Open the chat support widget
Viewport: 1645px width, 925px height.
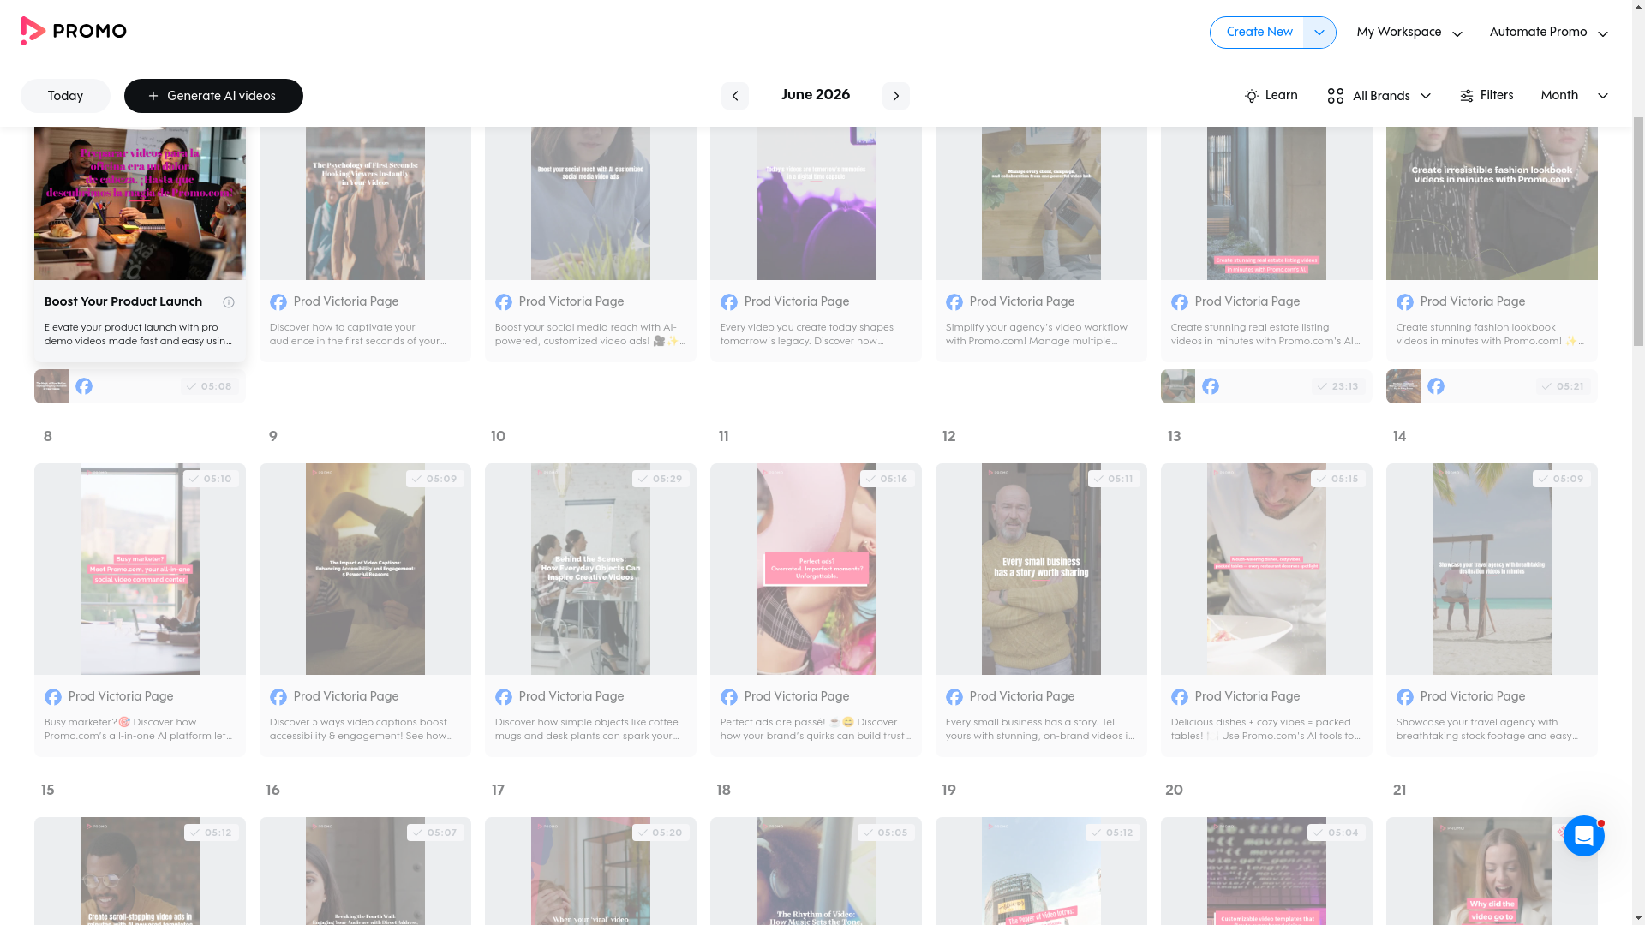tap(1583, 836)
